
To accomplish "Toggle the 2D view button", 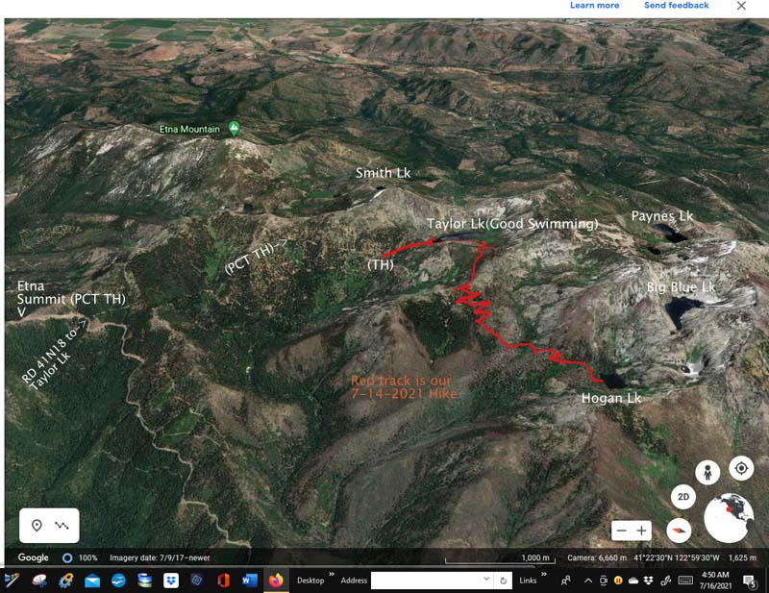I will click(683, 497).
